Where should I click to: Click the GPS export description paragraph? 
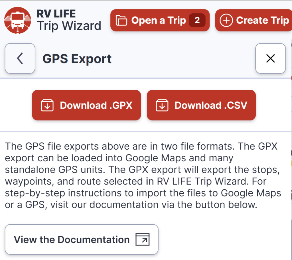point(143,175)
